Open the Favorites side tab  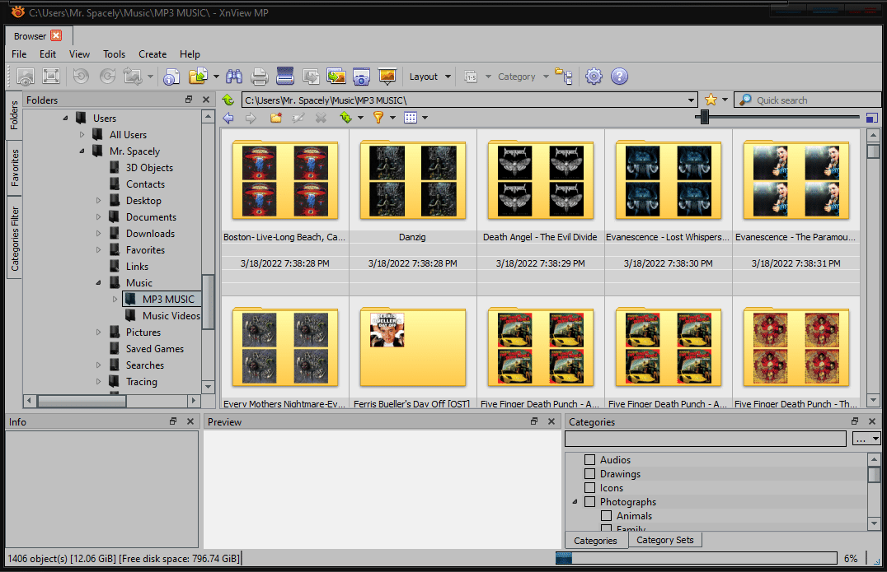(14, 168)
